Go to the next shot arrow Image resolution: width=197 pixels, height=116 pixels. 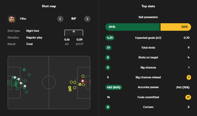pos(87,19)
